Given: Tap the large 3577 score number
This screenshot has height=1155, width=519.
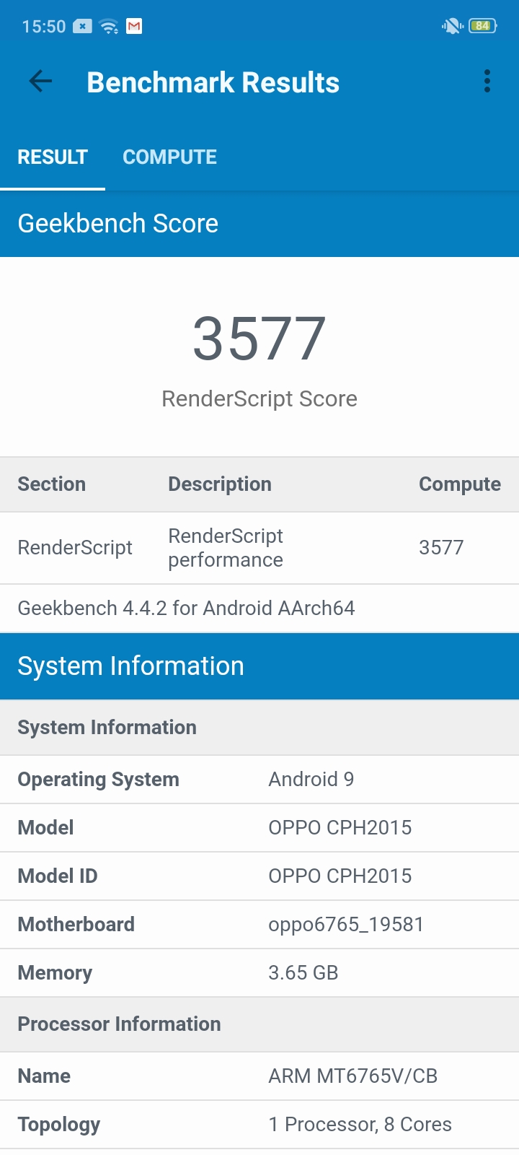Looking at the screenshot, I should point(259,339).
